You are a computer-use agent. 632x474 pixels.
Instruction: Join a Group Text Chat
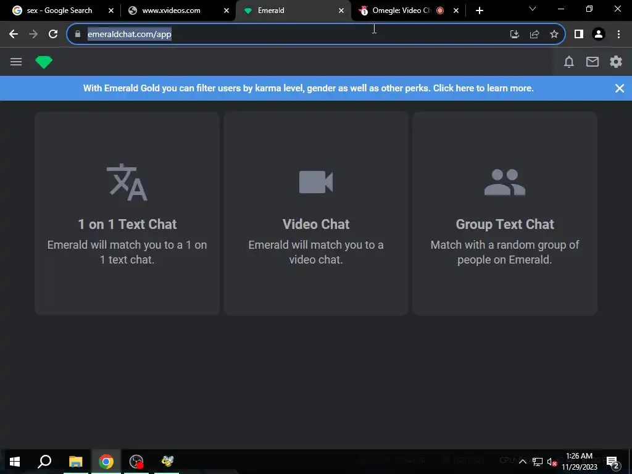coord(505,213)
